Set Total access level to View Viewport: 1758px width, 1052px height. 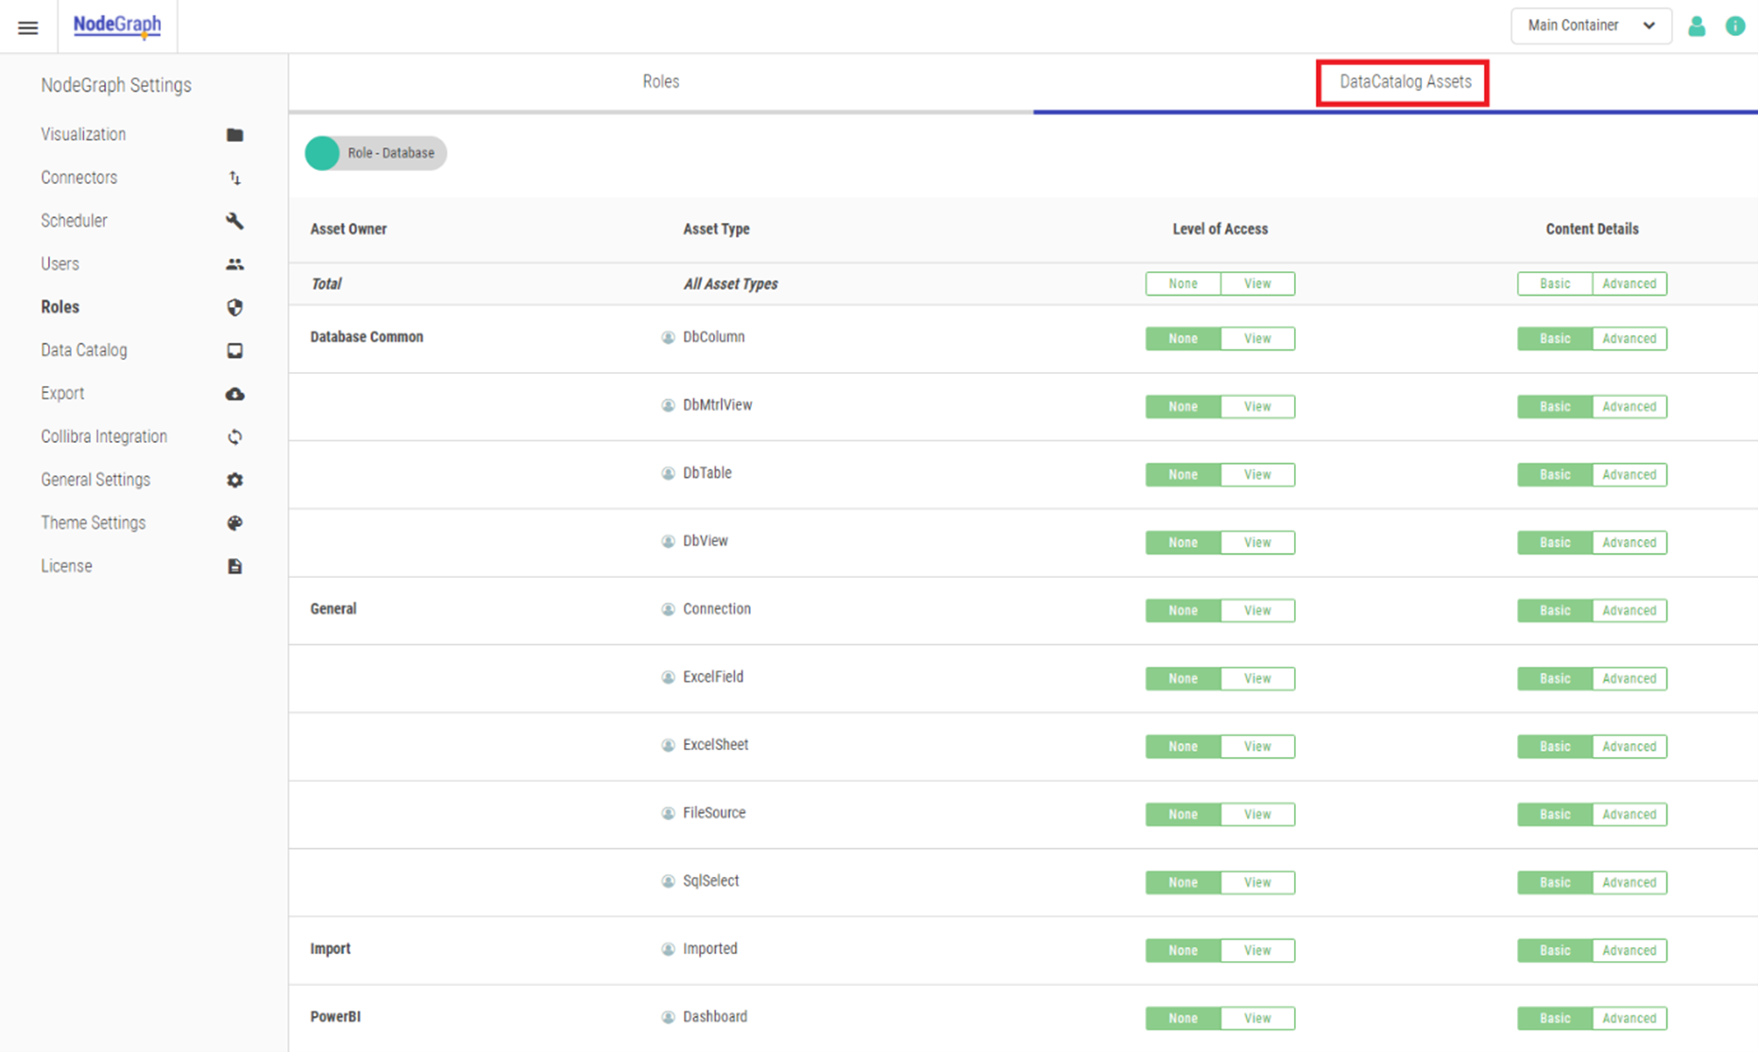coord(1257,283)
